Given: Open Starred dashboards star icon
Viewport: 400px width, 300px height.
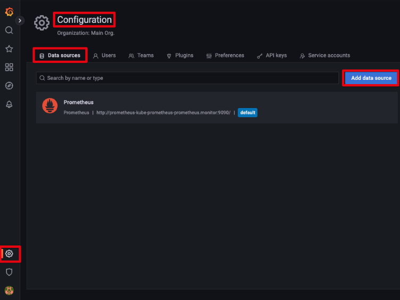Looking at the screenshot, I should pos(9,49).
